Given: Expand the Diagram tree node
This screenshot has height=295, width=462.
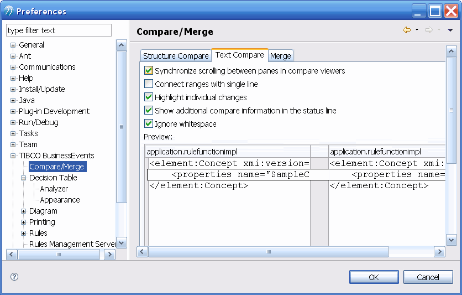Looking at the screenshot, I should 24,211.
